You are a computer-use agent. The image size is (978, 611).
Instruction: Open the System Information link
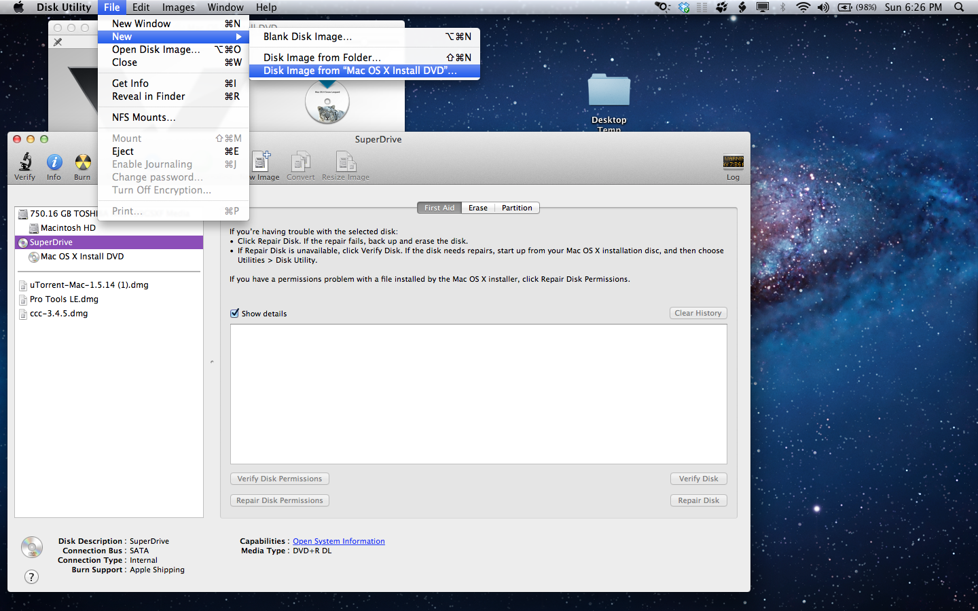click(339, 541)
